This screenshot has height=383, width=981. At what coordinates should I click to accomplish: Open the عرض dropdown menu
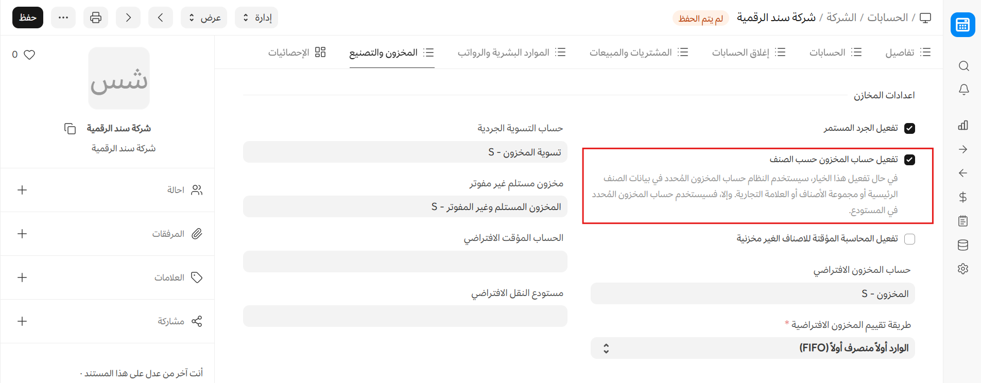pyautogui.click(x=204, y=18)
